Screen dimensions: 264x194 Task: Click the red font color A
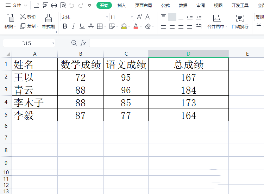136,26
